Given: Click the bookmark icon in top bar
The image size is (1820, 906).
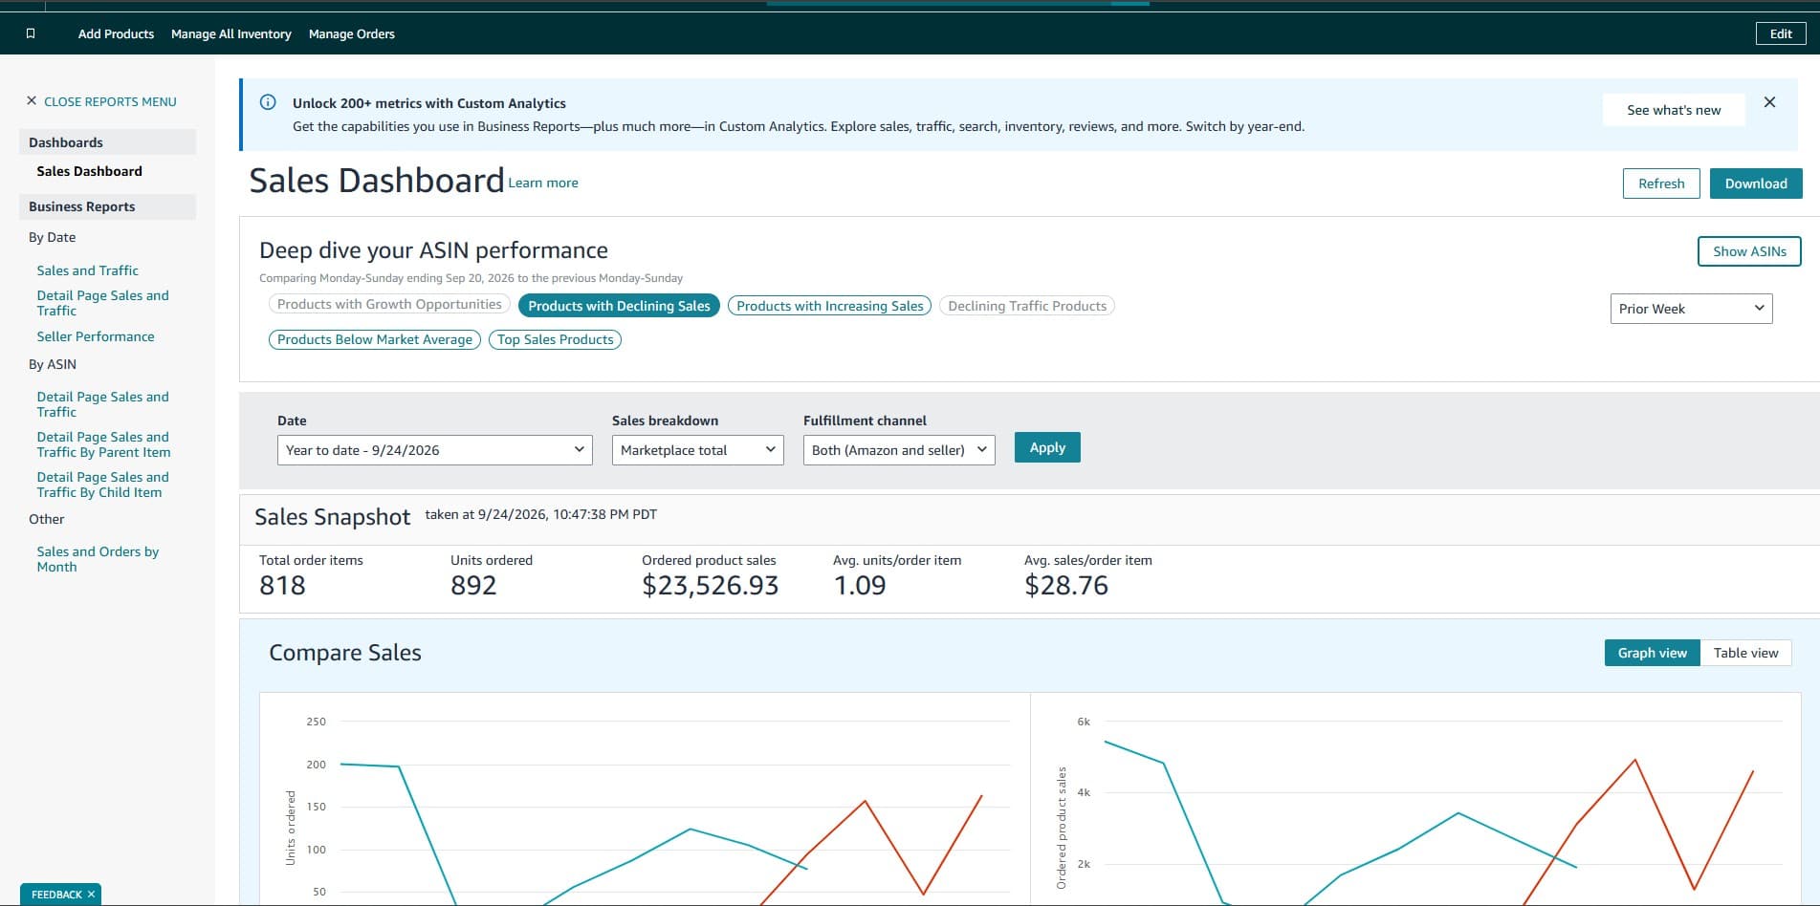Looking at the screenshot, I should 31,33.
